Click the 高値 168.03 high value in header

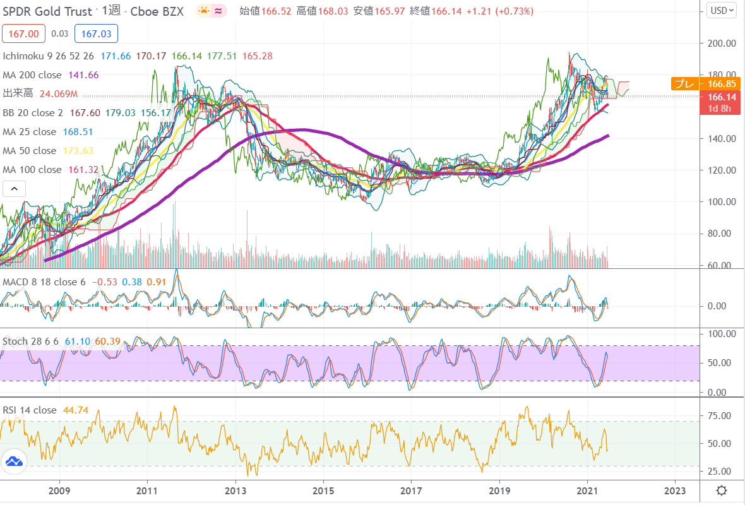point(323,11)
